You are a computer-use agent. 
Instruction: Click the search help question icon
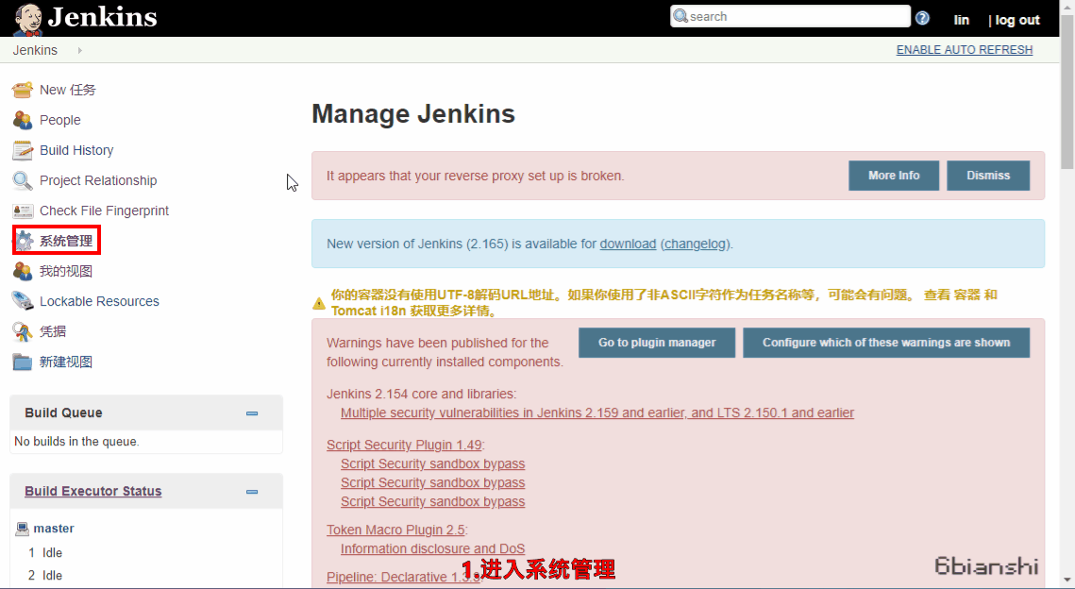click(x=922, y=18)
